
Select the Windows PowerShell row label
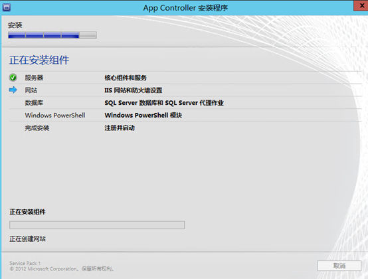[55, 115]
